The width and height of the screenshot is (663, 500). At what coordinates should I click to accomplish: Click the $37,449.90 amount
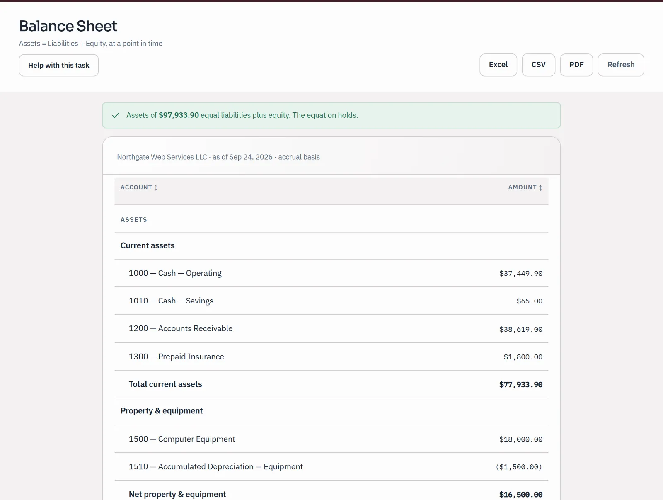click(521, 274)
